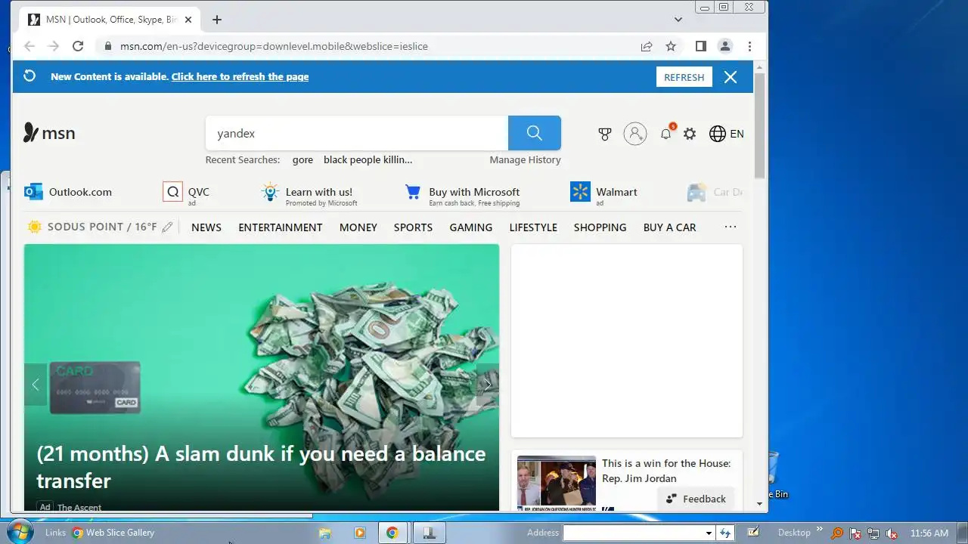Dismiss the New Content banner with X
Screen dimensions: 968x544
point(731,77)
